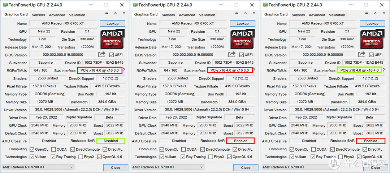Screen dimensions: 390x173
Task: Toggle the CUDA checkbox in left GPU-Z window
Action: click(x=53, y=150)
